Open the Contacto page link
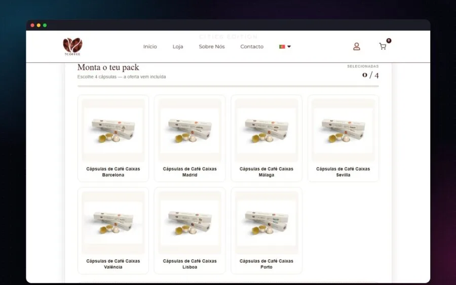Image resolution: width=456 pixels, height=285 pixels. point(252,47)
